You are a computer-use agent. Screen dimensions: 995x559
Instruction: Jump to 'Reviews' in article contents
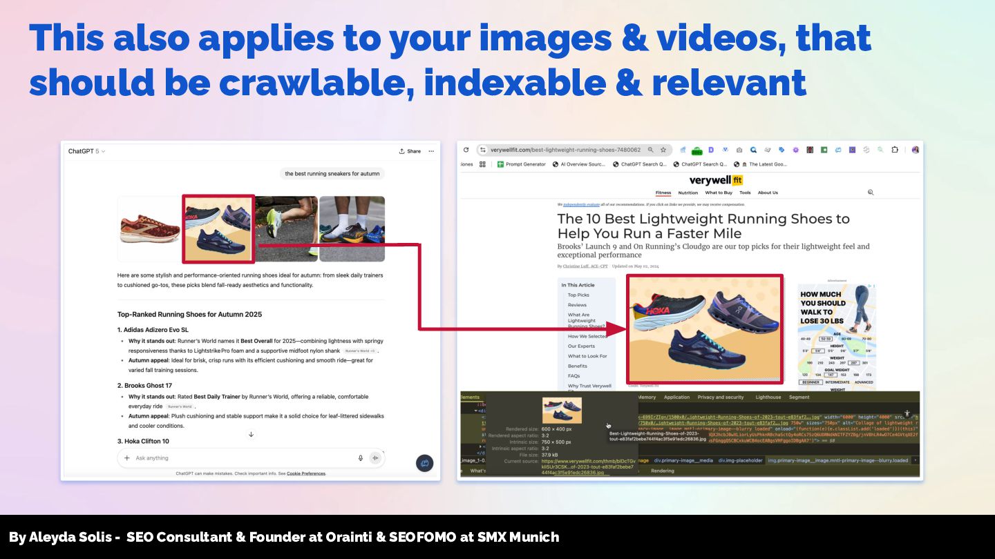[577, 304]
